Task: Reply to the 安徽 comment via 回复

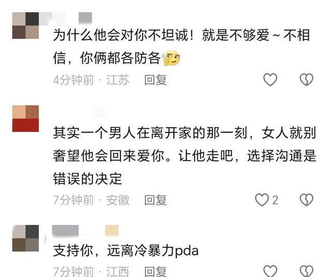Action: click(156, 200)
